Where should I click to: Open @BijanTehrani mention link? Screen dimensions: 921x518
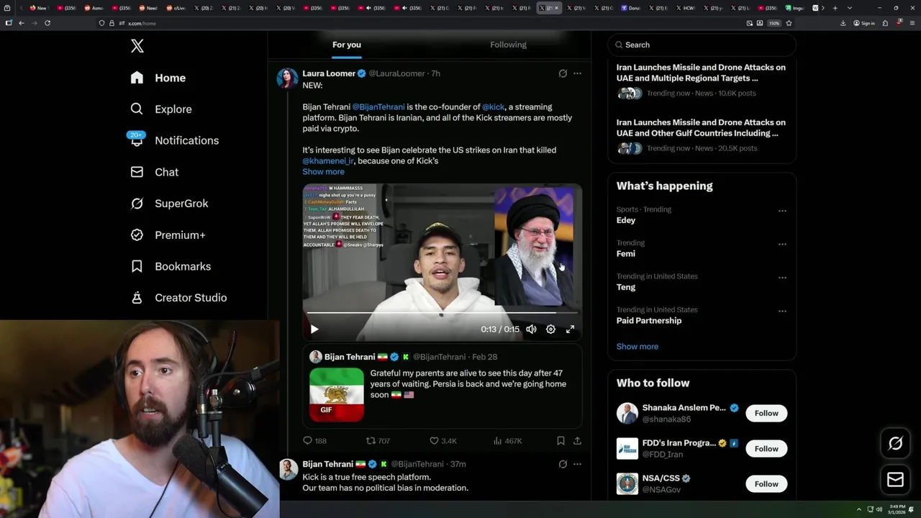tap(378, 106)
